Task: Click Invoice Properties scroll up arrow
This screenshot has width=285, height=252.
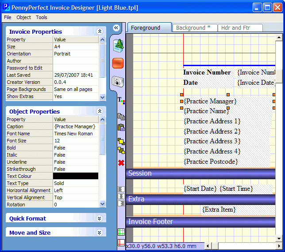Action: coord(103,39)
